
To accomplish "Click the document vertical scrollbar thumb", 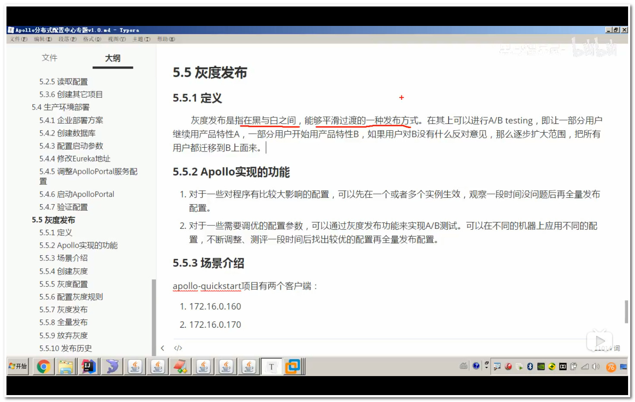I will [626, 312].
